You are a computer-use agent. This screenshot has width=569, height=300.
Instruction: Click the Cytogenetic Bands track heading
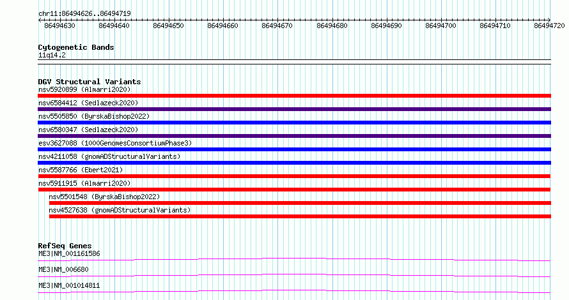pyautogui.click(x=76, y=47)
